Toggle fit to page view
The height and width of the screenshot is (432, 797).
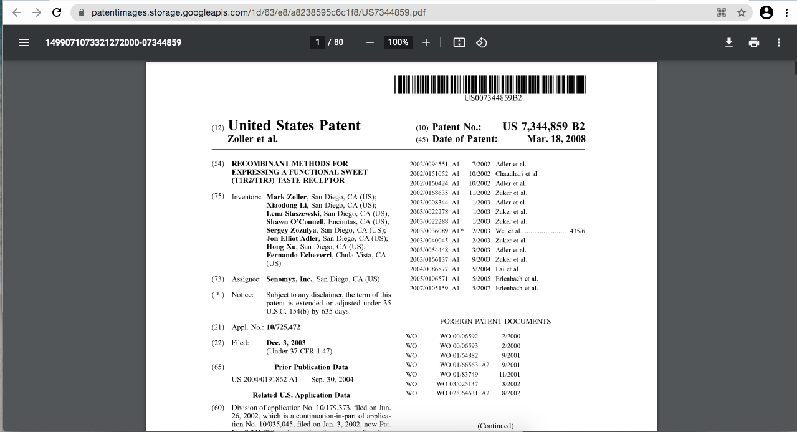(459, 42)
